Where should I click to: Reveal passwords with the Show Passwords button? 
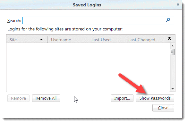(155, 98)
